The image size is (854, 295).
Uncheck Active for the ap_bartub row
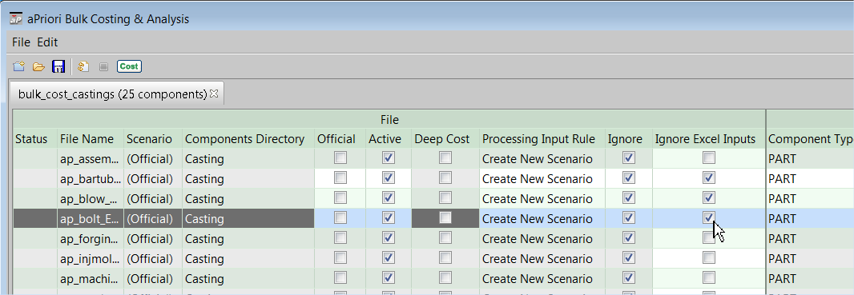click(x=389, y=177)
